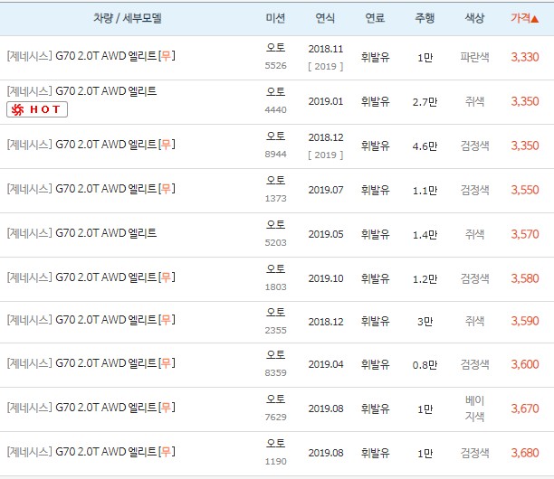The height and width of the screenshot is (479, 554).
Task: Click the 2.7만 mileage cell
Action: coord(425,102)
